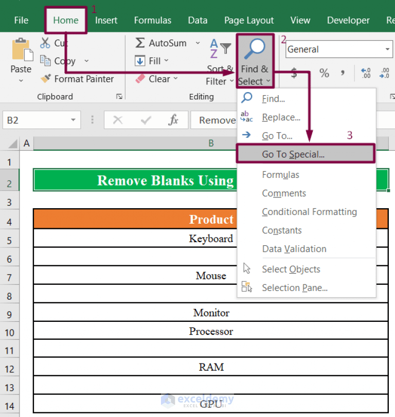The height and width of the screenshot is (417, 395).
Task: Switch to the Developer tab
Action: 348,20
